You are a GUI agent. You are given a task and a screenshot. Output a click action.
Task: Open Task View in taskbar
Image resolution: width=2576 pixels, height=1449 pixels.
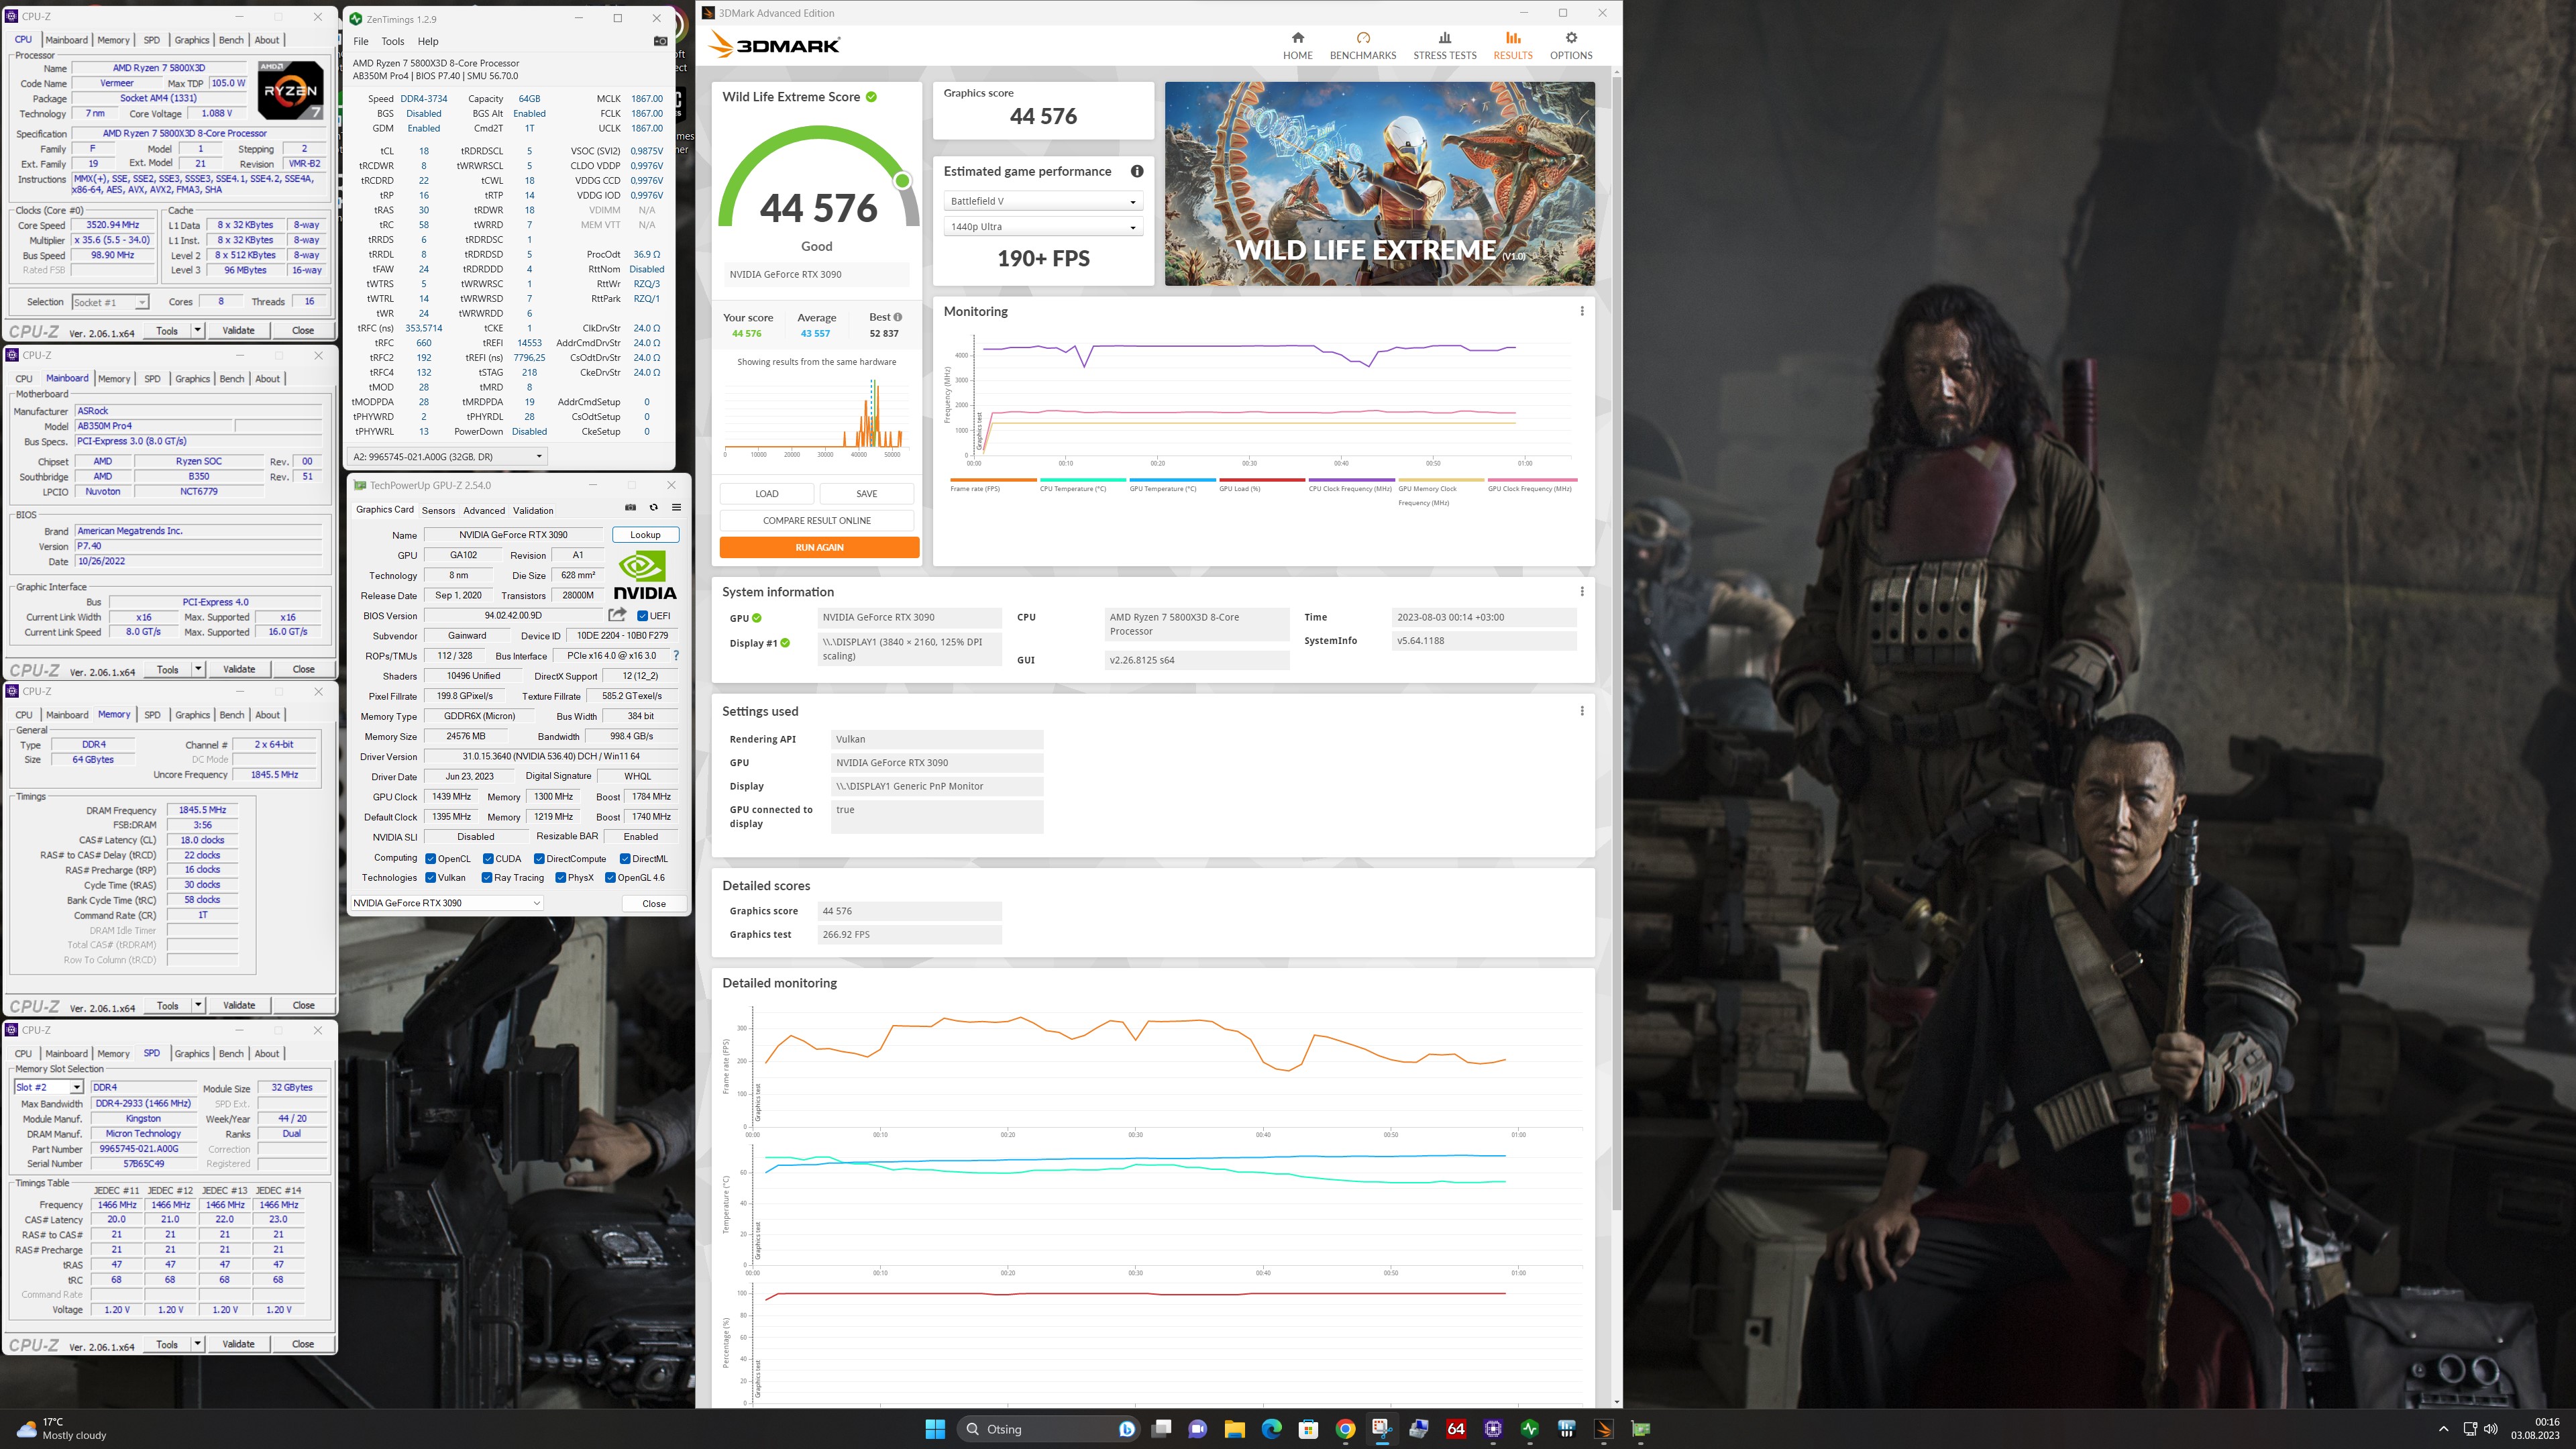click(1161, 1429)
